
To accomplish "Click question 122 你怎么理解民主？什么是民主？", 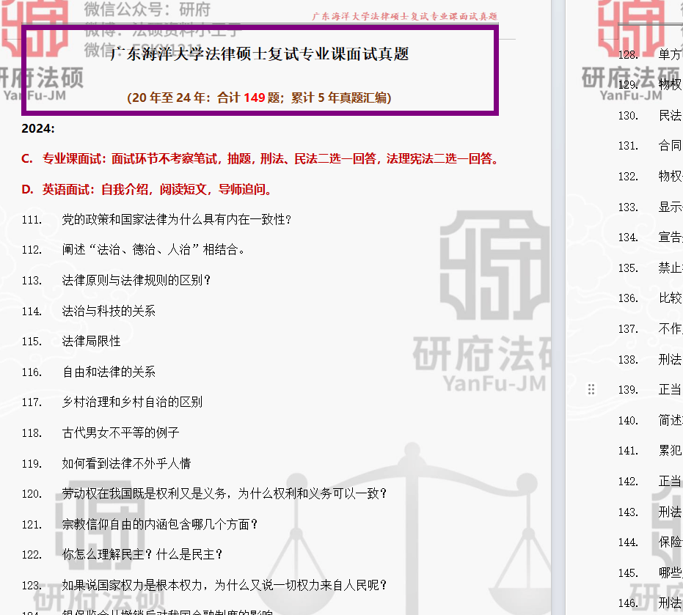I will (x=123, y=554).
